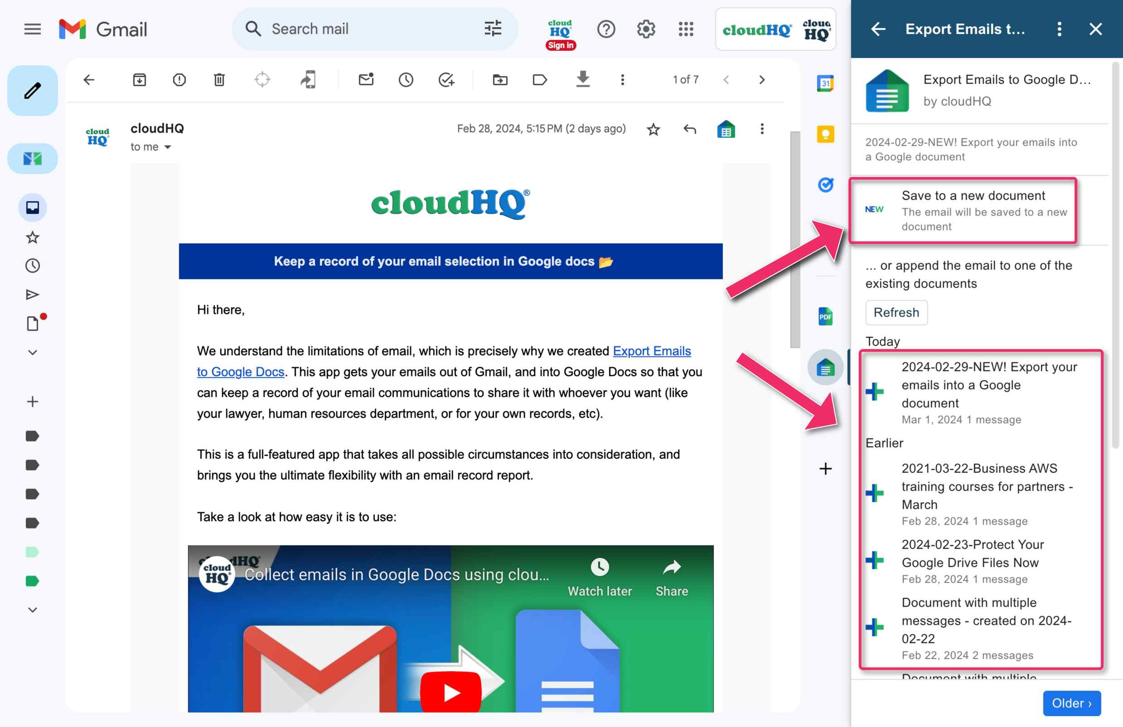Open more message options three dots
Image resolution: width=1123 pixels, height=727 pixels.
[761, 129]
